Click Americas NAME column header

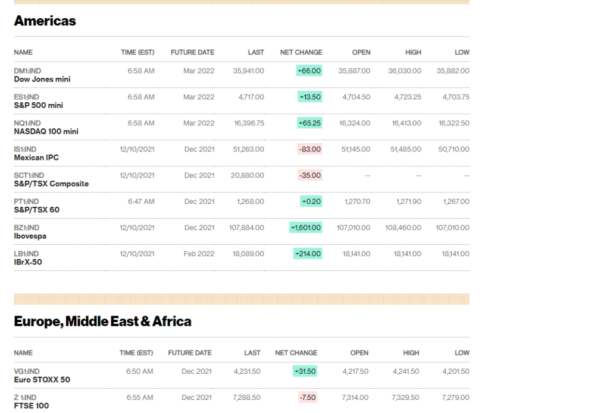23,52
